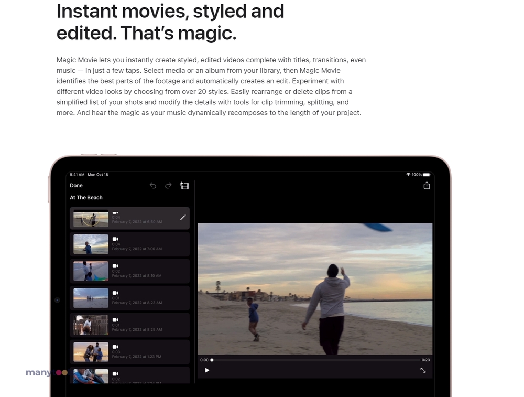Click the "At The Beach" project title
The width and height of the screenshot is (524, 397).
click(86, 197)
